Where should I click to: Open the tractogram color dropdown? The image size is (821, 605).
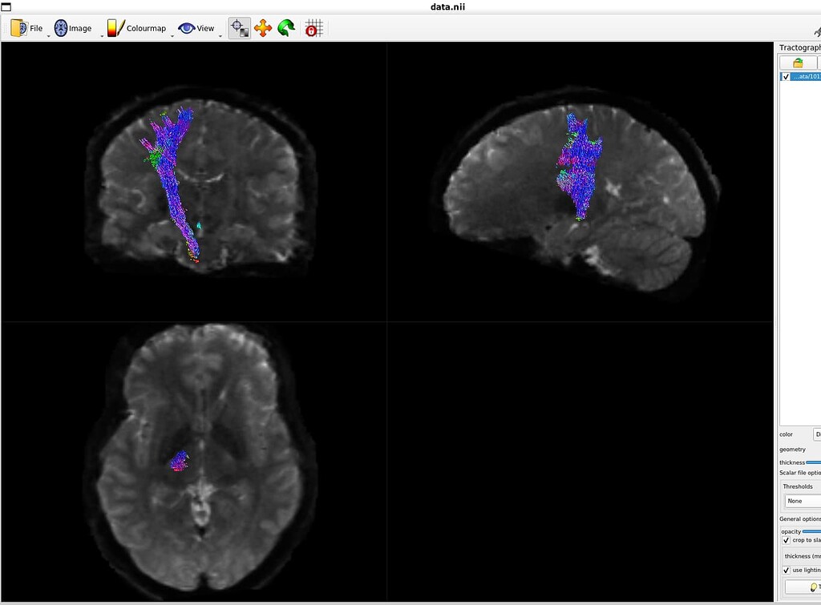[x=816, y=434]
